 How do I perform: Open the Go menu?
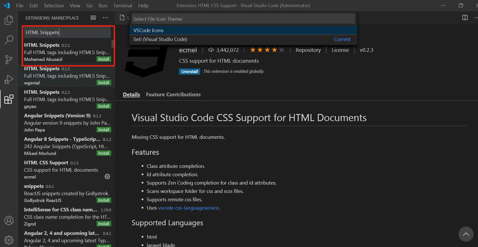coord(89,6)
